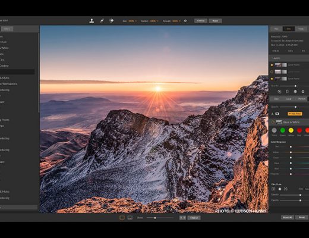Switch to the Info tab
This screenshot has width=309, height=238.
tap(289, 29)
